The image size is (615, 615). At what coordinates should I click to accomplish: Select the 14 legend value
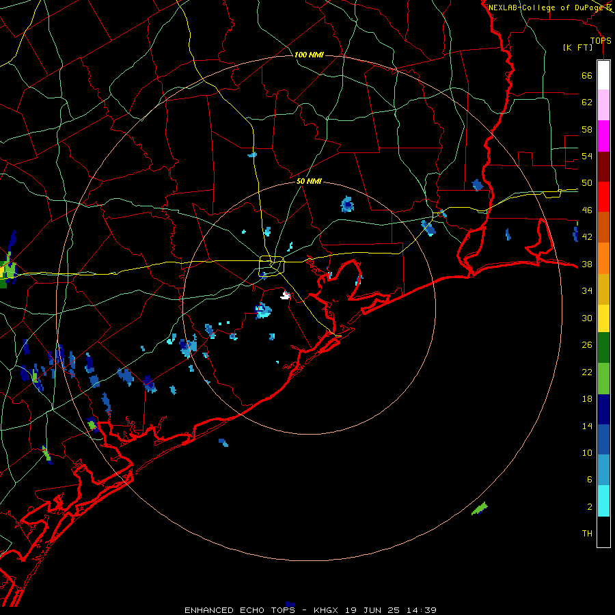[x=587, y=426]
